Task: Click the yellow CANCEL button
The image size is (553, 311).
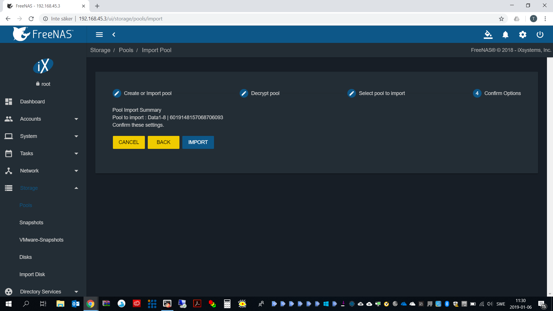Action: [129, 142]
